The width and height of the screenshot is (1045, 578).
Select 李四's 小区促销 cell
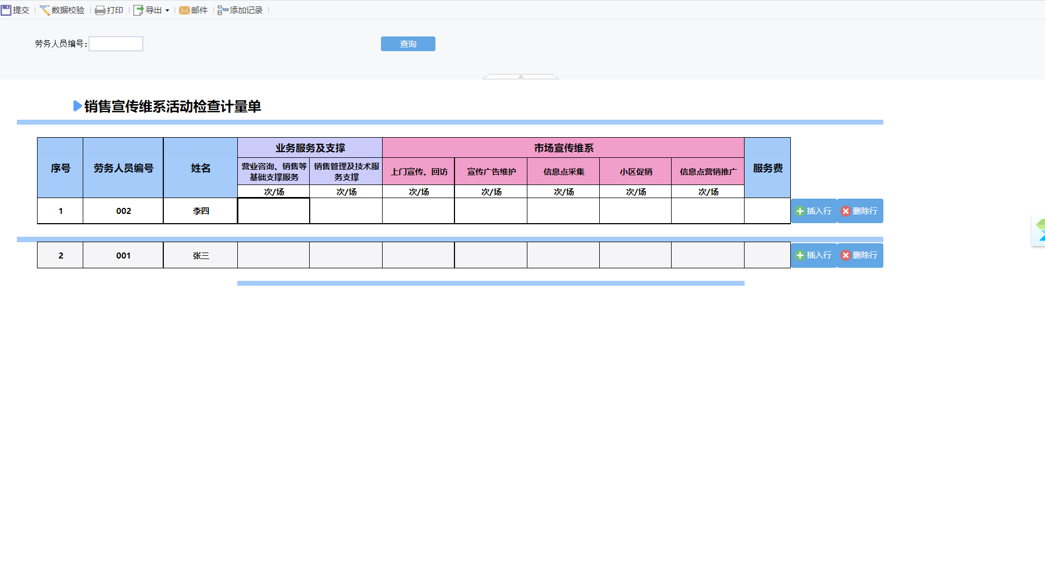point(636,211)
